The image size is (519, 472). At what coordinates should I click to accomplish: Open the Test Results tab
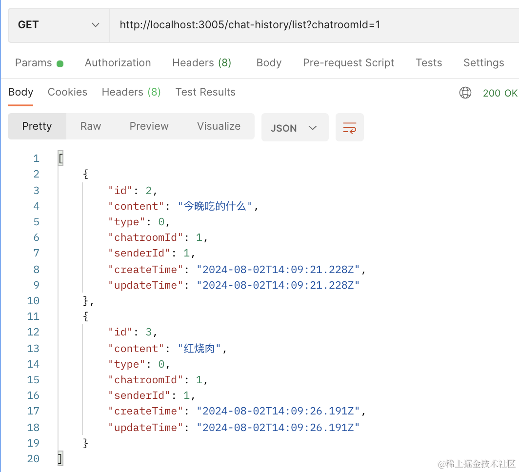205,92
